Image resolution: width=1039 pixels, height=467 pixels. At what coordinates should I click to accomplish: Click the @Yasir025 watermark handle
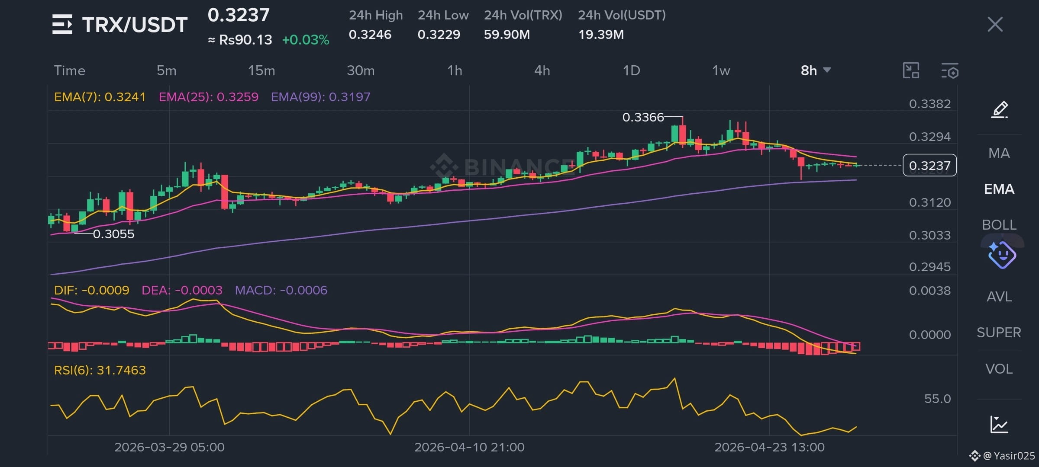click(1009, 456)
